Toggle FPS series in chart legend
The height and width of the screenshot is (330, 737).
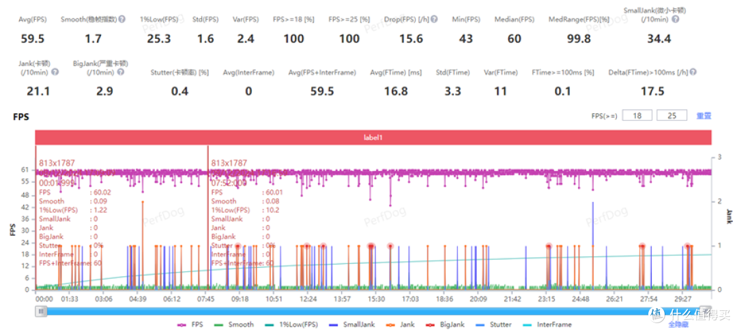(x=194, y=325)
